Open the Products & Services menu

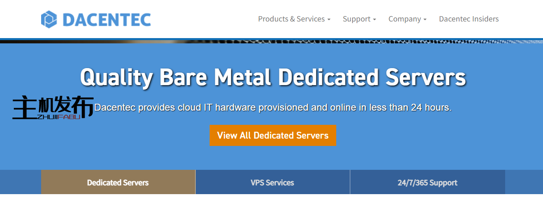click(x=294, y=19)
